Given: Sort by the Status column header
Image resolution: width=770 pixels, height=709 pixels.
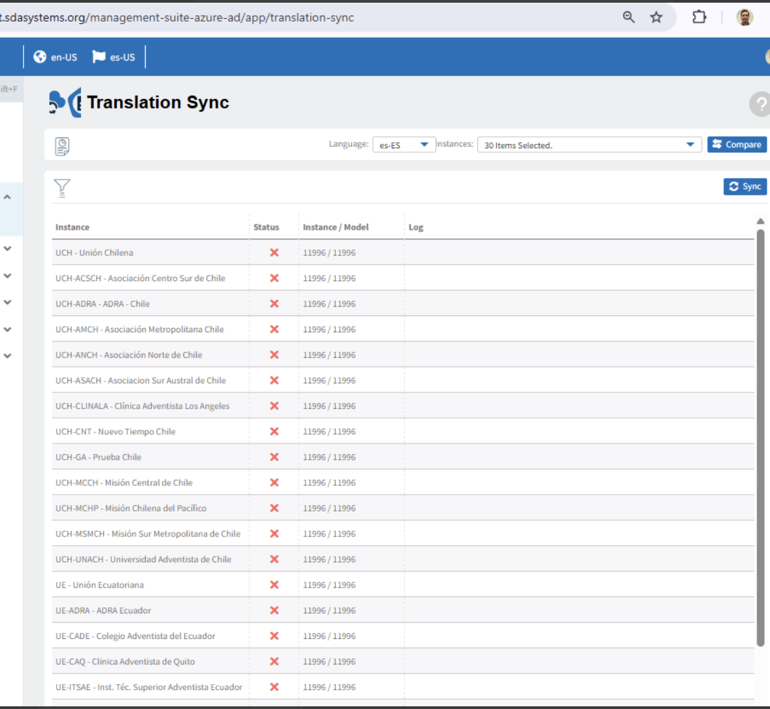Looking at the screenshot, I should coord(266,227).
